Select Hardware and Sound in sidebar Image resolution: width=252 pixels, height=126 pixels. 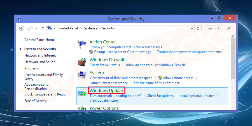point(40,62)
